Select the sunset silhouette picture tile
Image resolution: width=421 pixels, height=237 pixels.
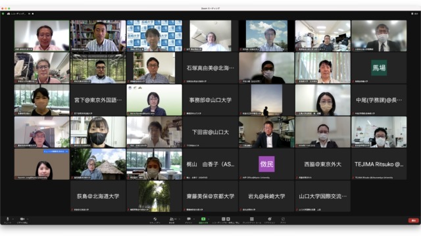[266, 99]
